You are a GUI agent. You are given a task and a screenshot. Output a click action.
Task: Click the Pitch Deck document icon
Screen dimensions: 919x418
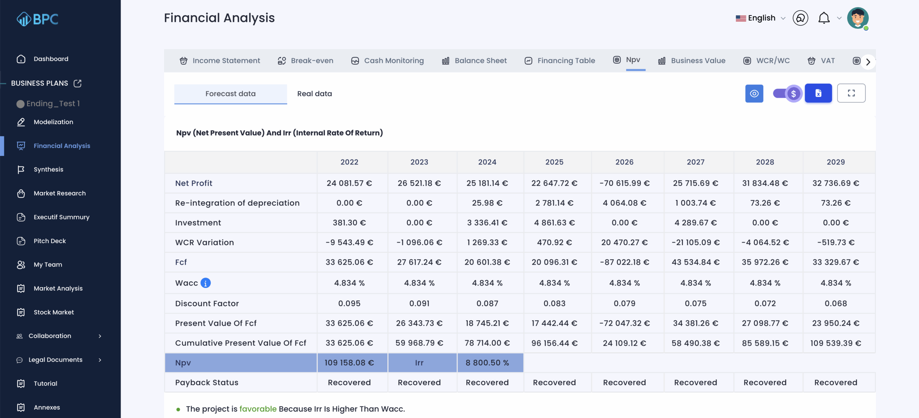[21, 241]
